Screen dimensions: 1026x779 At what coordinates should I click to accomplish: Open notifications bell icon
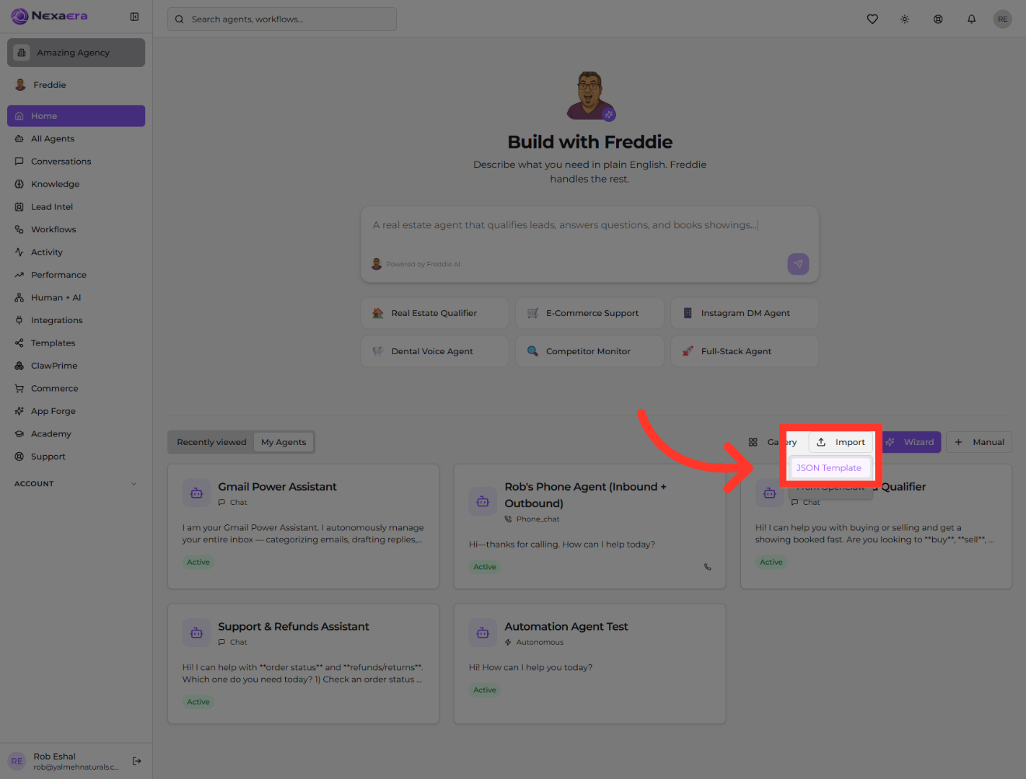click(972, 19)
